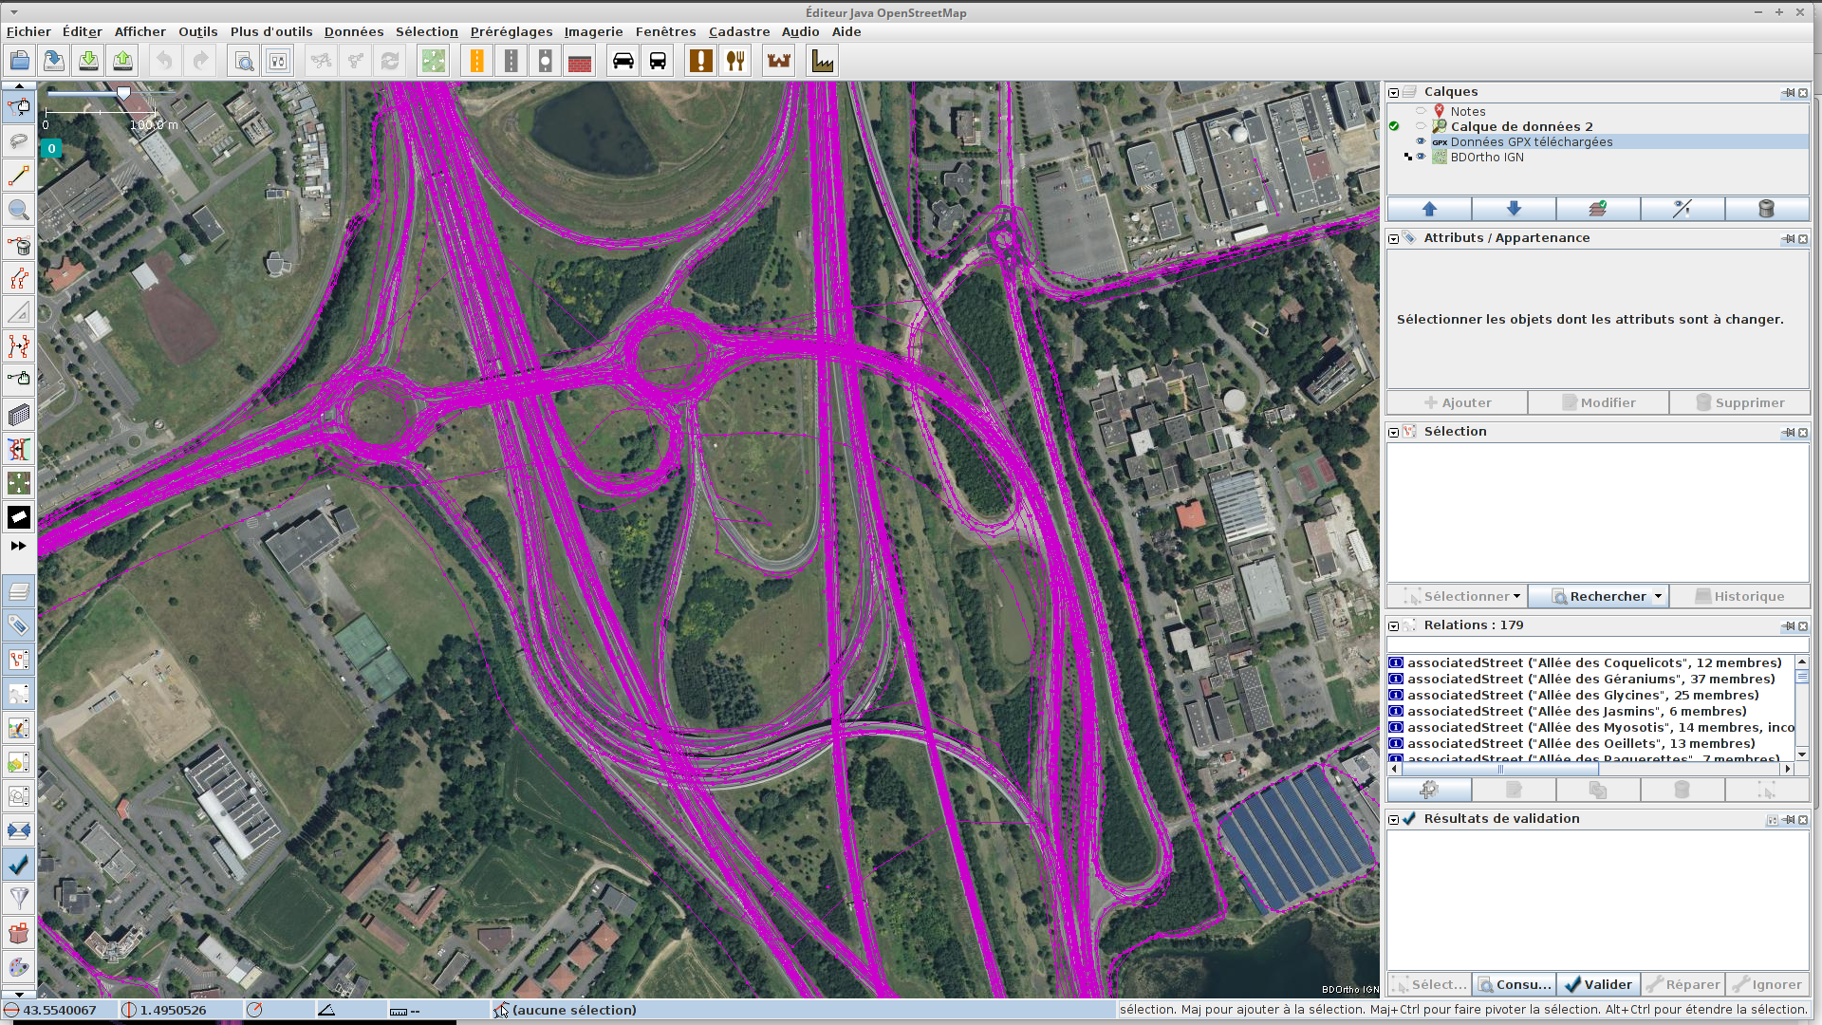1822x1025 pixels.
Task: Select the red brick wall preset icon
Action: pyautogui.click(x=580, y=61)
